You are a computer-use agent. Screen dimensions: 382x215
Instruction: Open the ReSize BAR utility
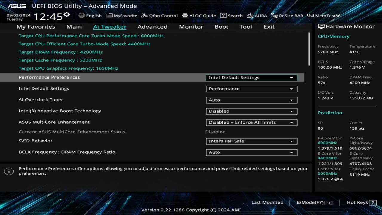pyautogui.click(x=287, y=16)
